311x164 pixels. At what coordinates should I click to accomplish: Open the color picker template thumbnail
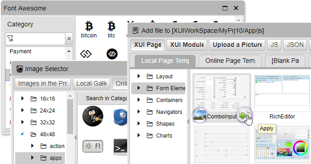point(282,144)
